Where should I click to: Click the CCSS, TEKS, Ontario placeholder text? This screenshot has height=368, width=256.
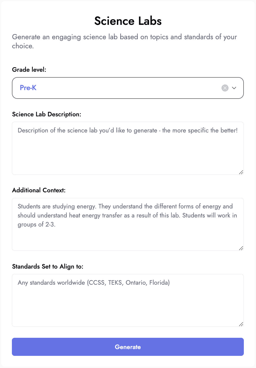(94, 283)
